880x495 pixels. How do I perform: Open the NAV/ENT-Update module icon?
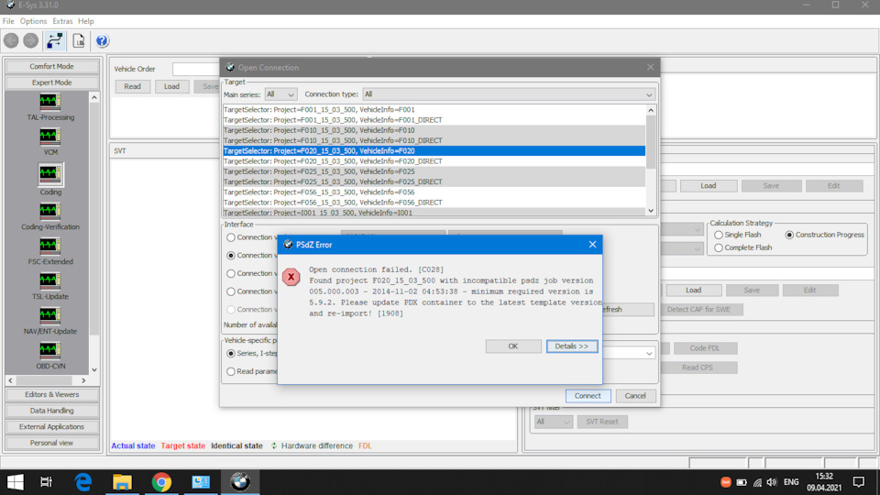point(49,316)
